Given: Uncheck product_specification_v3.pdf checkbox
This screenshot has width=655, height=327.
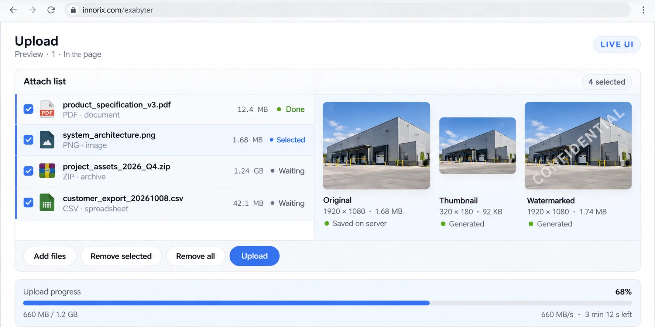Looking at the screenshot, I should click(28, 109).
